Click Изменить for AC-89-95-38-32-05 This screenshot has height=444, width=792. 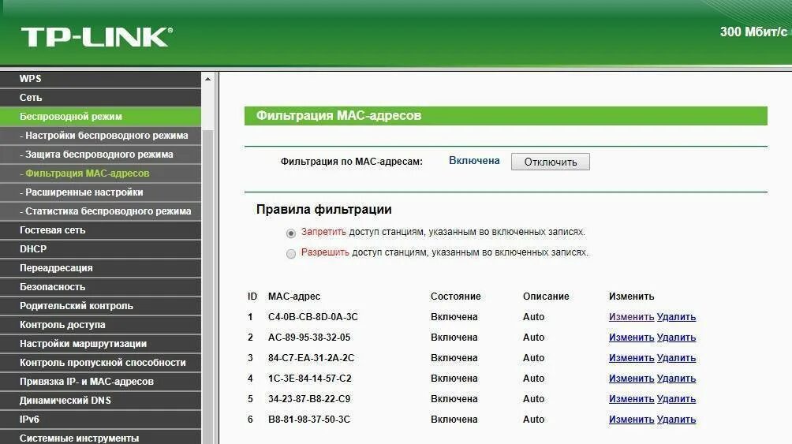click(631, 338)
